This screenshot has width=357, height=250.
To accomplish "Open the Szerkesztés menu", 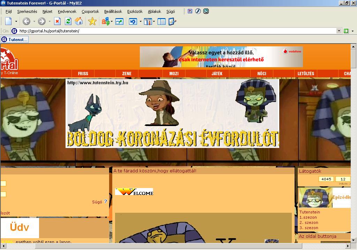I will click(27, 11).
